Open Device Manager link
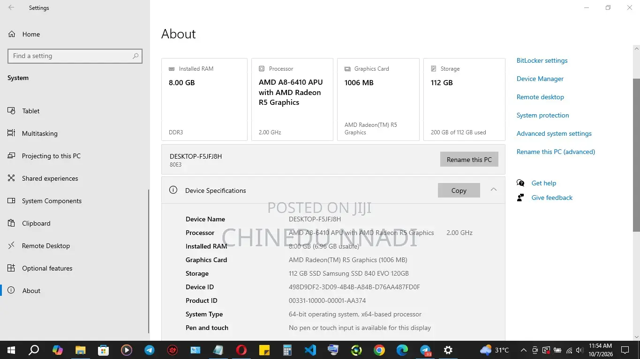 [540, 79]
